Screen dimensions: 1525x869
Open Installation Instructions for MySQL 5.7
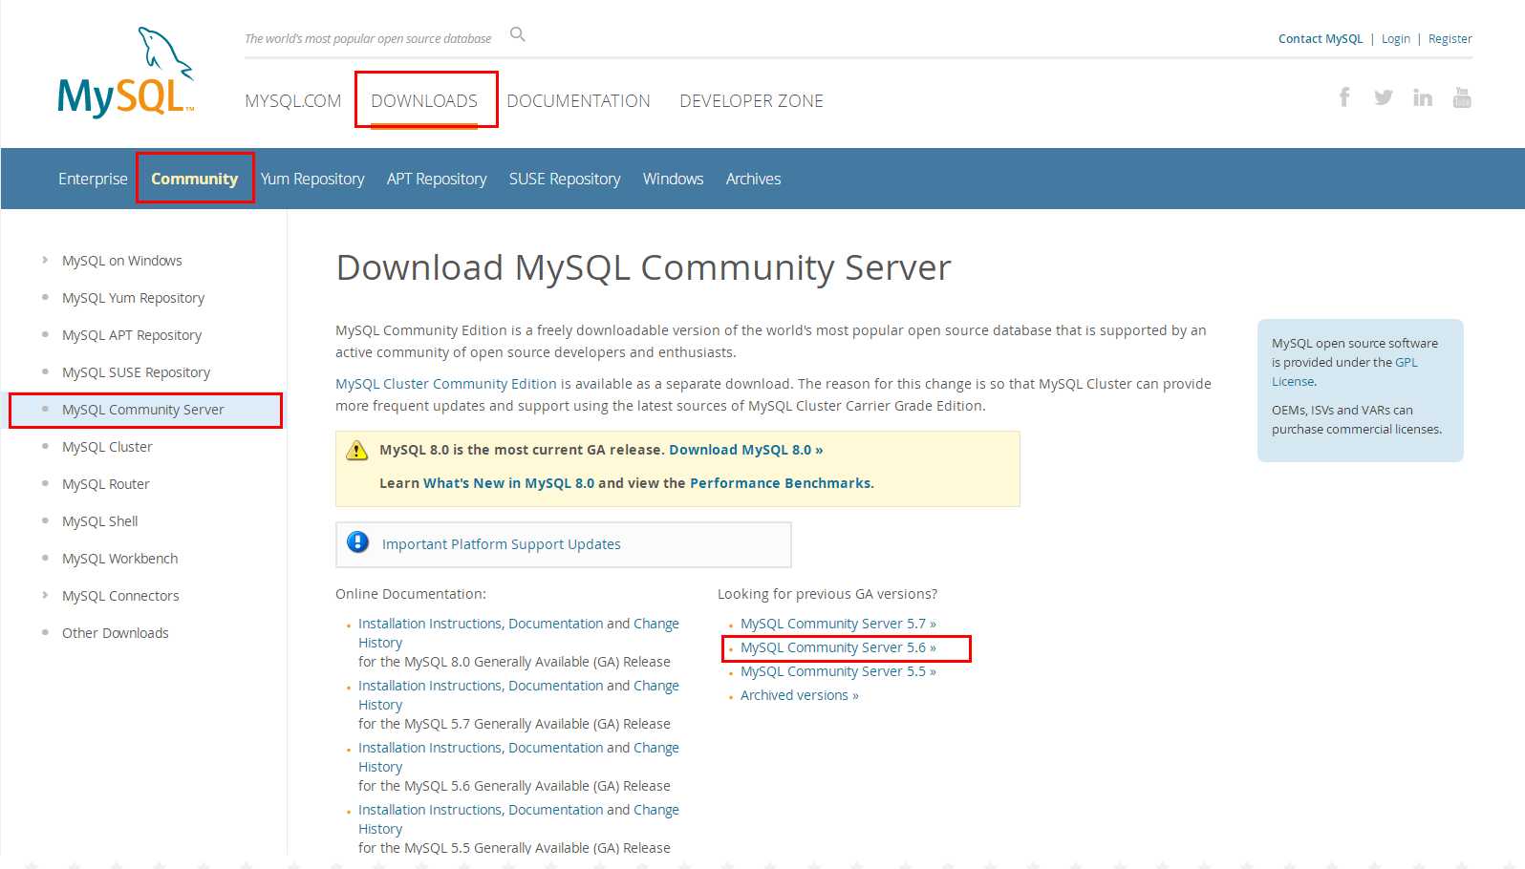pyautogui.click(x=430, y=686)
